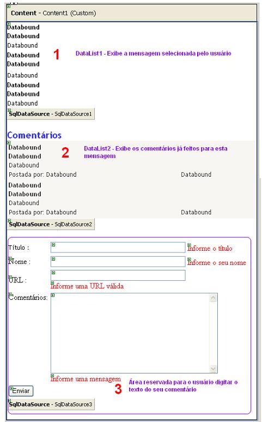Image resolution: width=262 pixels, height=422 pixels.
Task: Select the SqlDataSource1 control
Action: pyautogui.click(x=51, y=114)
